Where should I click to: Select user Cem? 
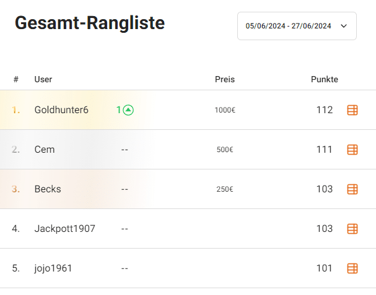pyautogui.click(x=45, y=150)
